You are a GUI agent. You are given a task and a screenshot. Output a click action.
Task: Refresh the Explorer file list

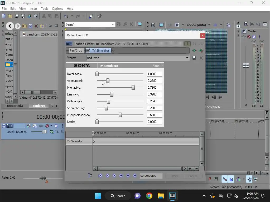(30, 26)
